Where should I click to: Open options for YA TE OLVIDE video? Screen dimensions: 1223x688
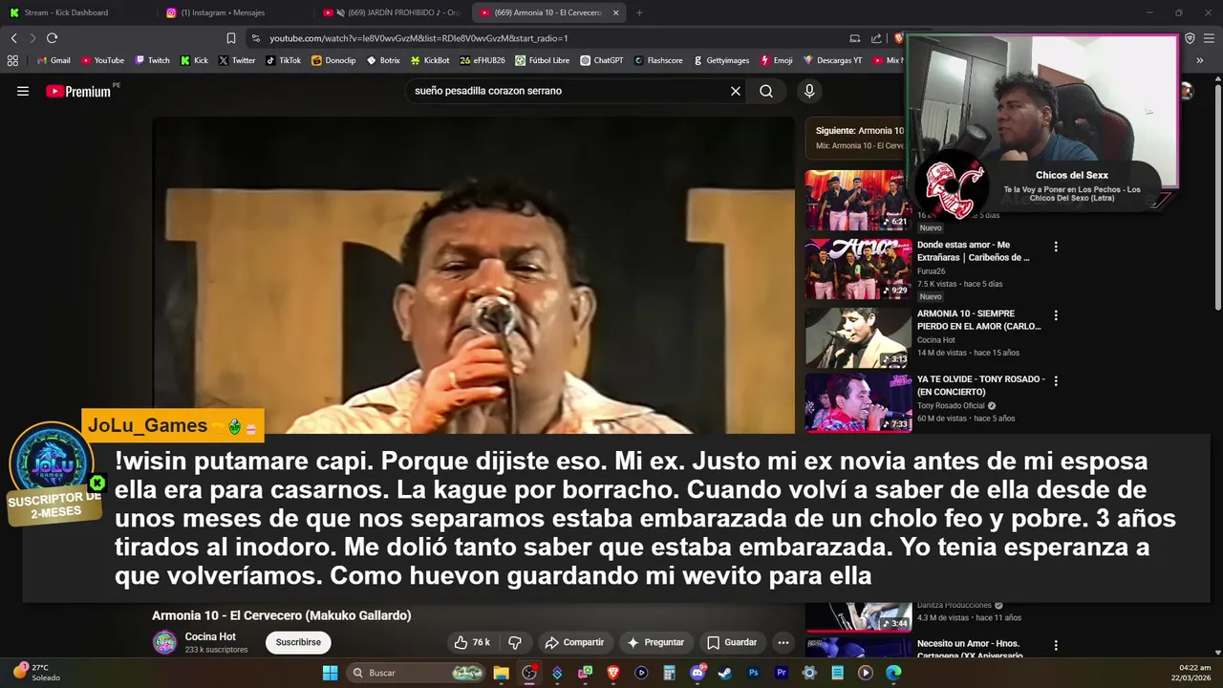(x=1056, y=380)
